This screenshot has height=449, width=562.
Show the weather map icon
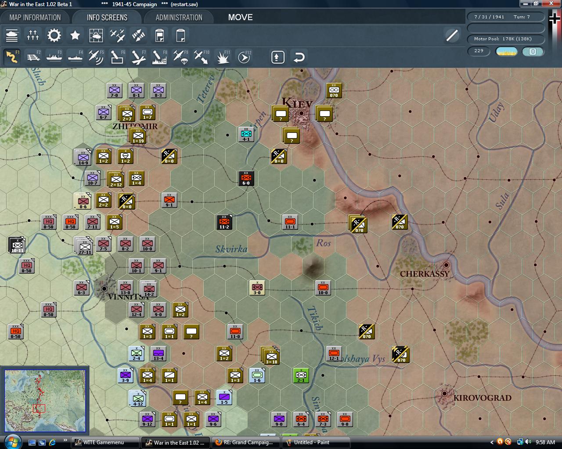(96, 35)
